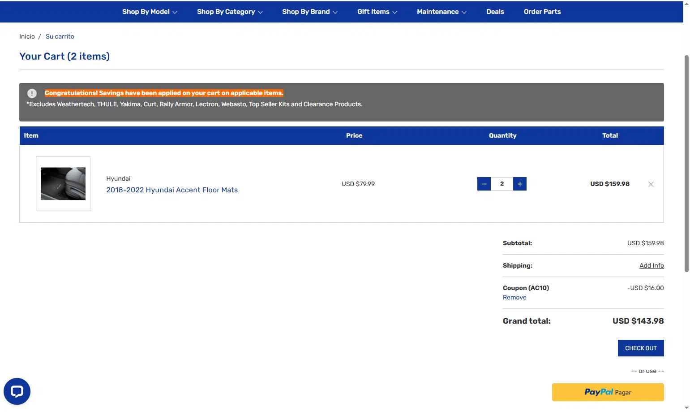Click the CHECK OUT button
Viewport: 690px width, 412px height.
pyautogui.click(x=641, y=348)
